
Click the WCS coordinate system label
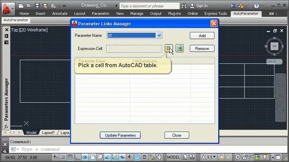pyautogui.click(x=274, y=62)
